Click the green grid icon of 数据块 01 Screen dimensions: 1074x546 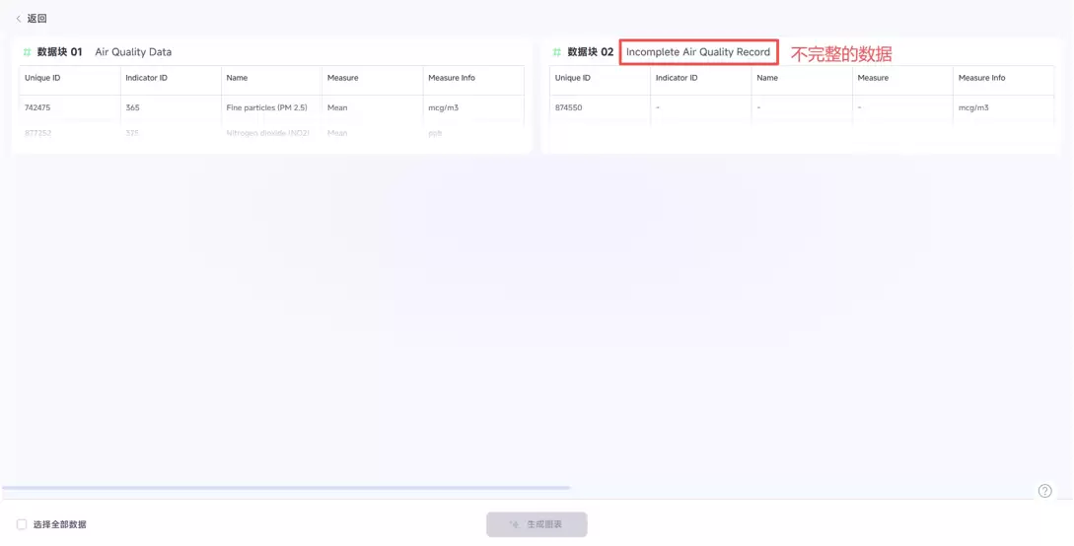27,52
